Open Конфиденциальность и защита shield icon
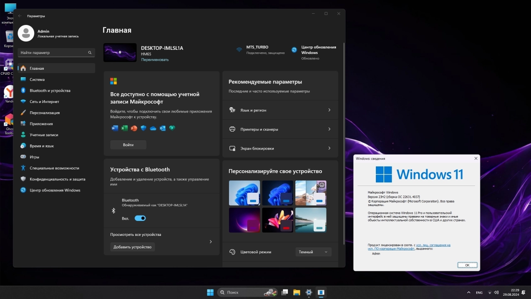531x299 pixels. [23, 179]
